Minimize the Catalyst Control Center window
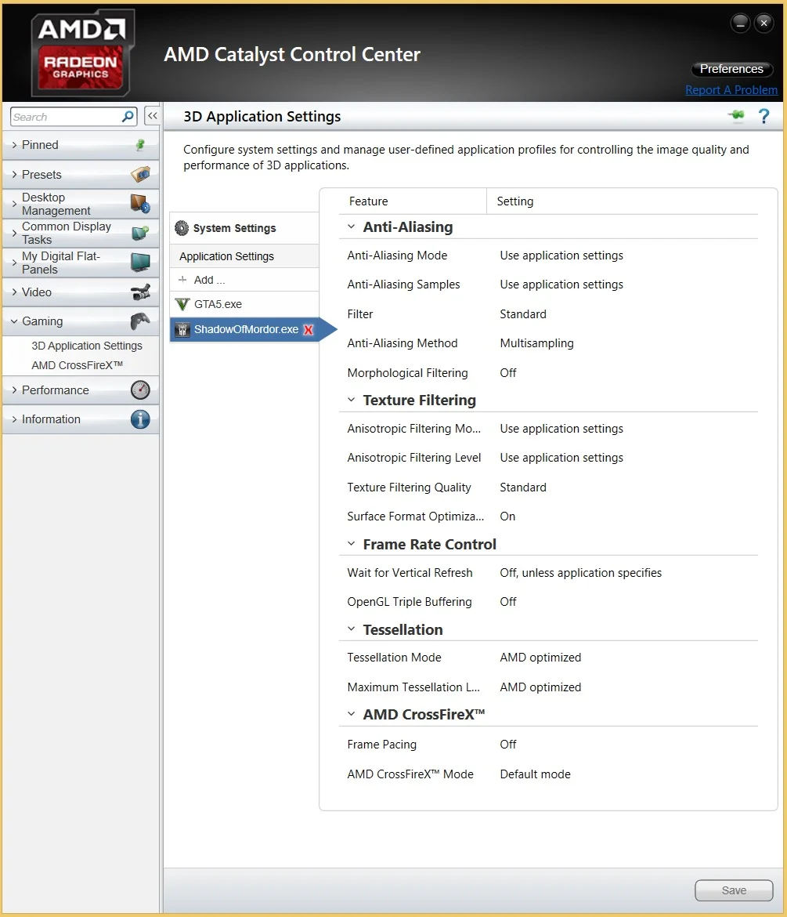Image resolution: width=787 pixels, height=917 pixels. pos(740,24)
